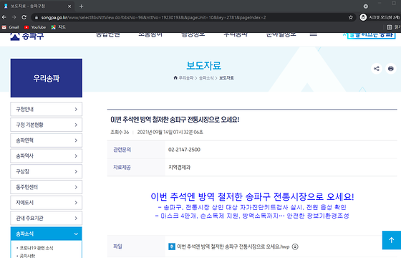Click the blue press release headline
401x258 pixels.
click(x=252, y=196)
